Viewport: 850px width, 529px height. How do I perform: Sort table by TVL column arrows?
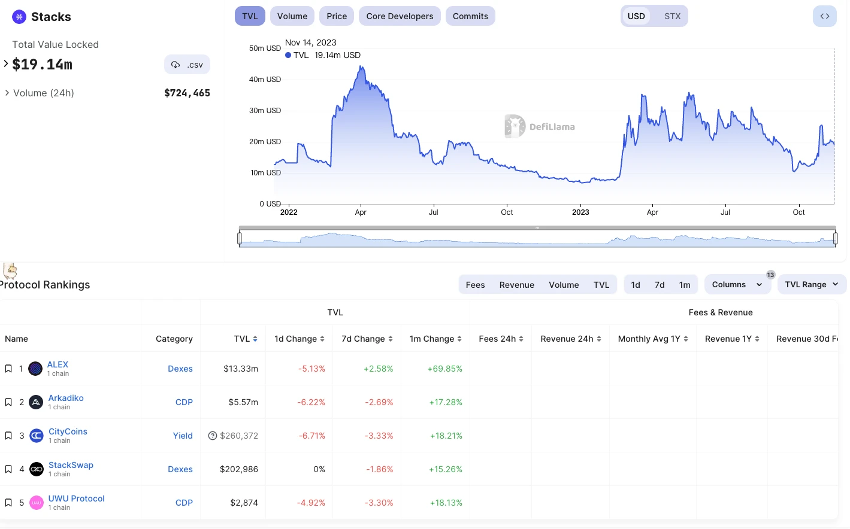coord(255,339)
